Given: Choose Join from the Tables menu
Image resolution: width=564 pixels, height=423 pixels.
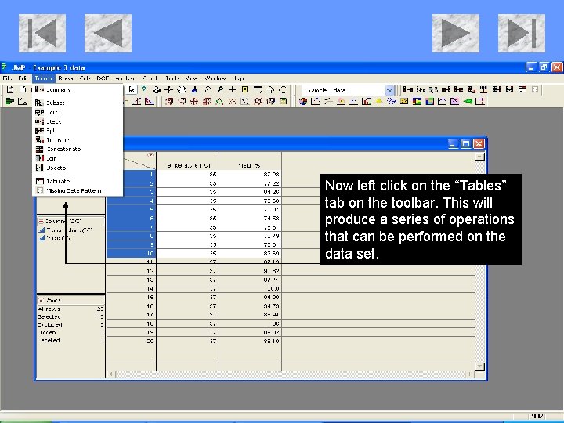Looking at the screenshot, I should coord(78,158).
